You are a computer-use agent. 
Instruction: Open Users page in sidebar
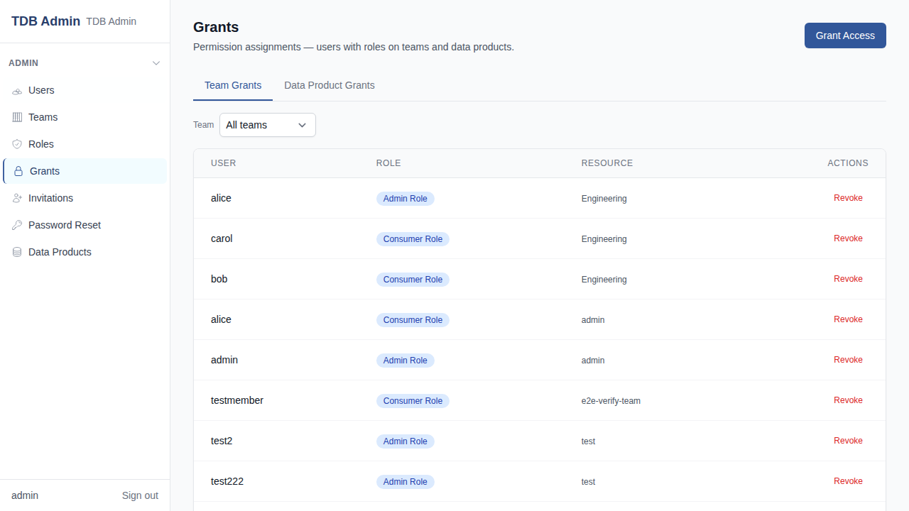(85, 90)
